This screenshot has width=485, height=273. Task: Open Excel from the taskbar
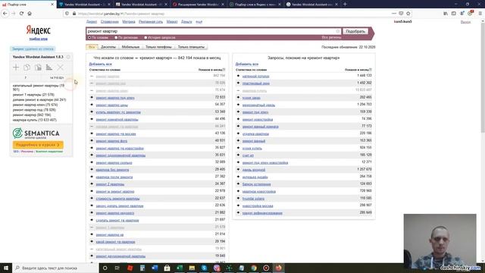180,268
